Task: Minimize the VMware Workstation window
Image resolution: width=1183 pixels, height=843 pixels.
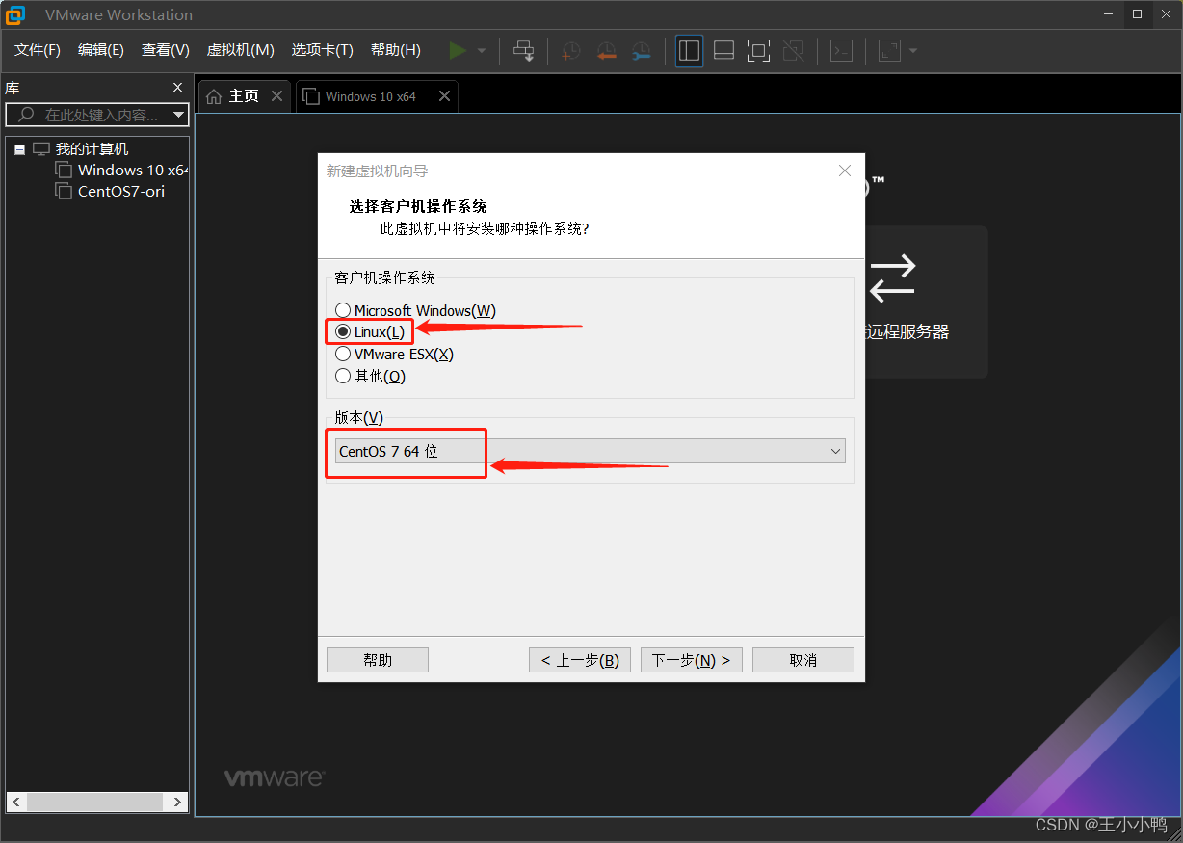Action: coord(1108,13)
